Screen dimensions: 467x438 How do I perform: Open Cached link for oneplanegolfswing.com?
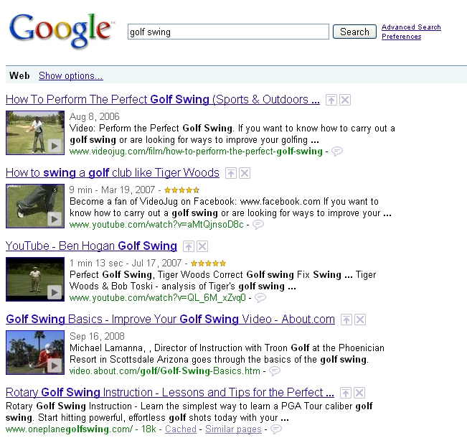click(181, 429)
